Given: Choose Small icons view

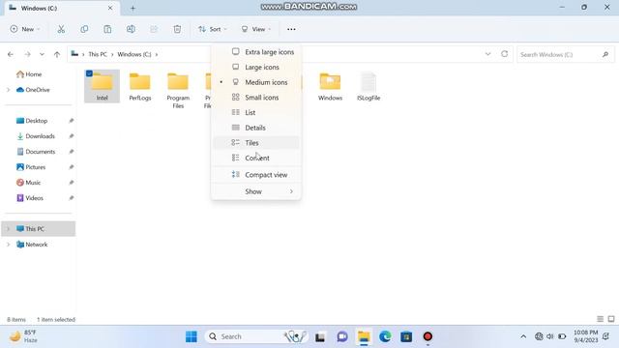Looking at the screenshot, I should pyautogui.click(x=256, y=98).
